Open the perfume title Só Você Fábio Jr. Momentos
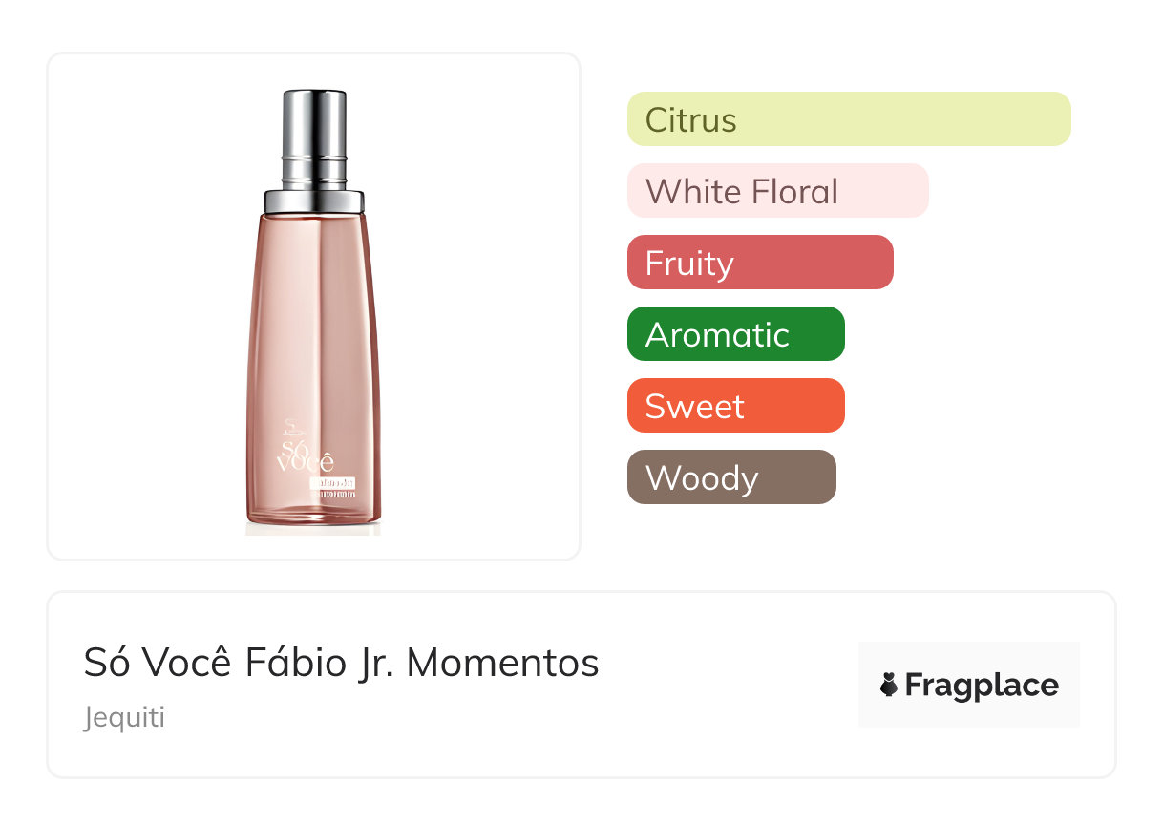The height and width of the screenshot is (825, 1163). point(341,663)
